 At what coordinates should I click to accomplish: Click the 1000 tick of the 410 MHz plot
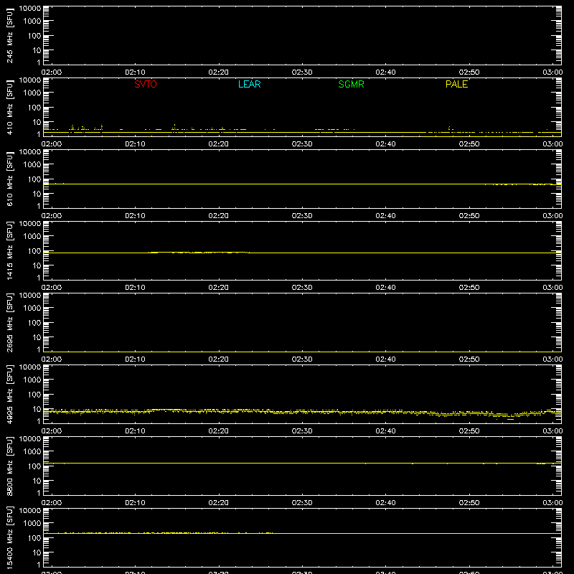32,93
